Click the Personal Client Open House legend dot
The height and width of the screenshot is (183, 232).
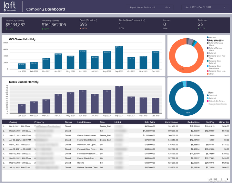(208, 66)
